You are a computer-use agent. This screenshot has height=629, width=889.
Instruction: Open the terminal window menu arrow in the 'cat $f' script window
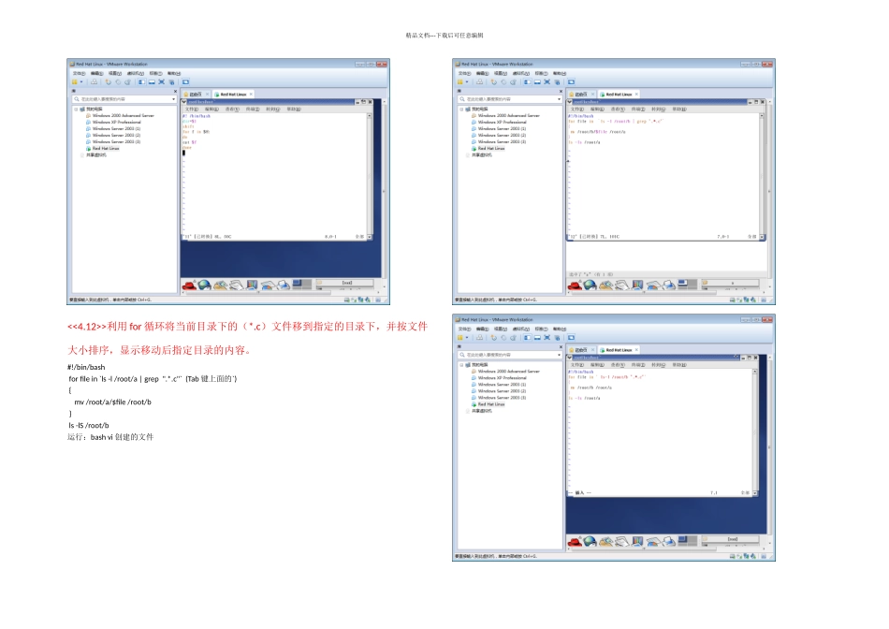point(183,102)
